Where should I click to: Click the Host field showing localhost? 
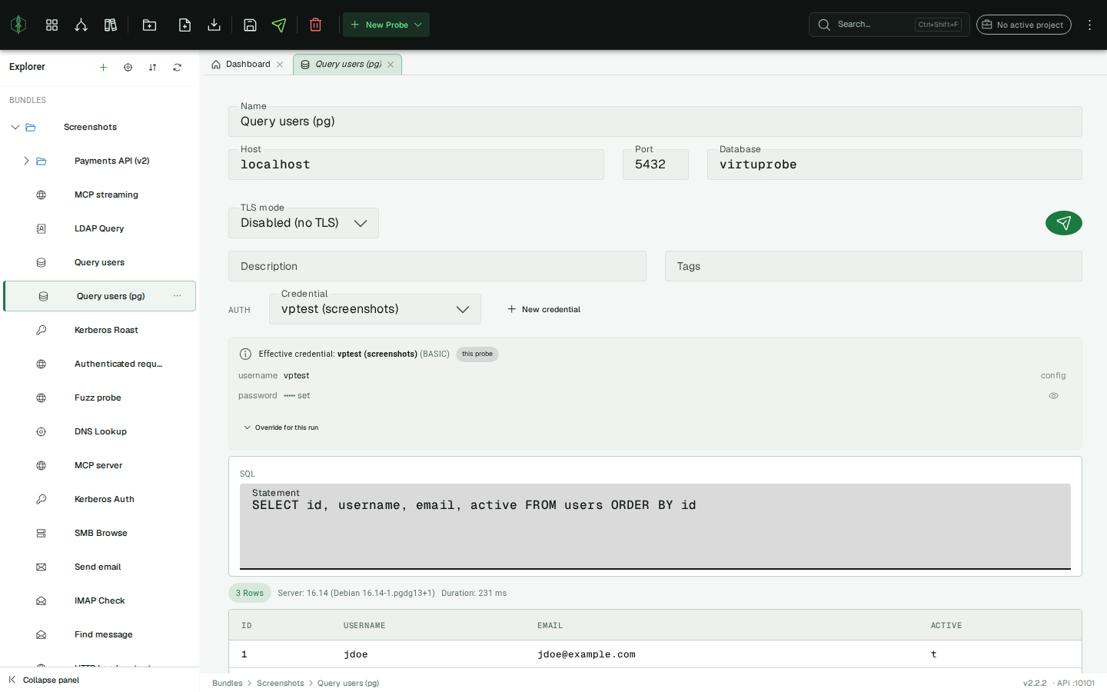(416, 165)
